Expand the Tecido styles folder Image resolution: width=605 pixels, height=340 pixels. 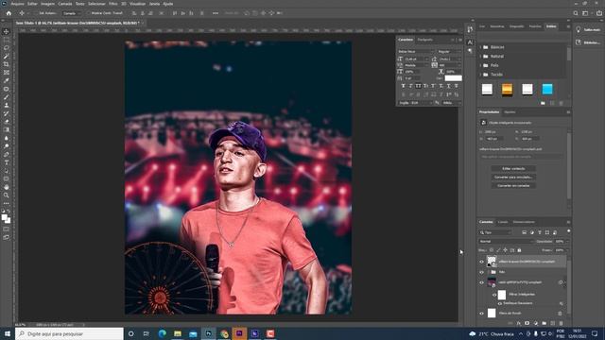481,75
